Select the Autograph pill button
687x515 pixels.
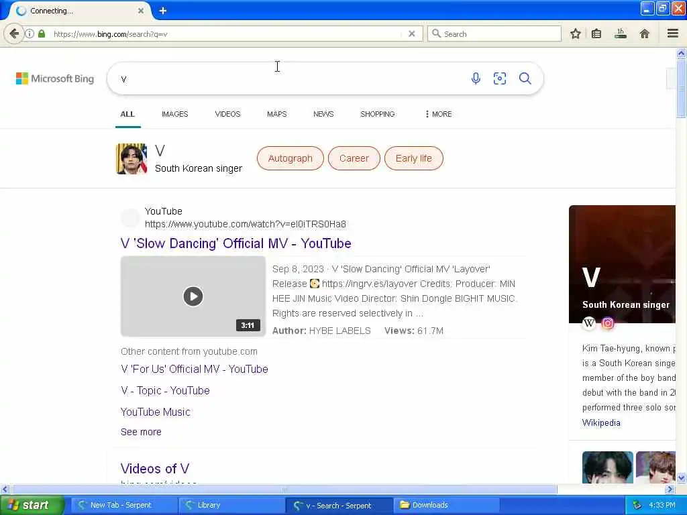(x=290, y=158)
